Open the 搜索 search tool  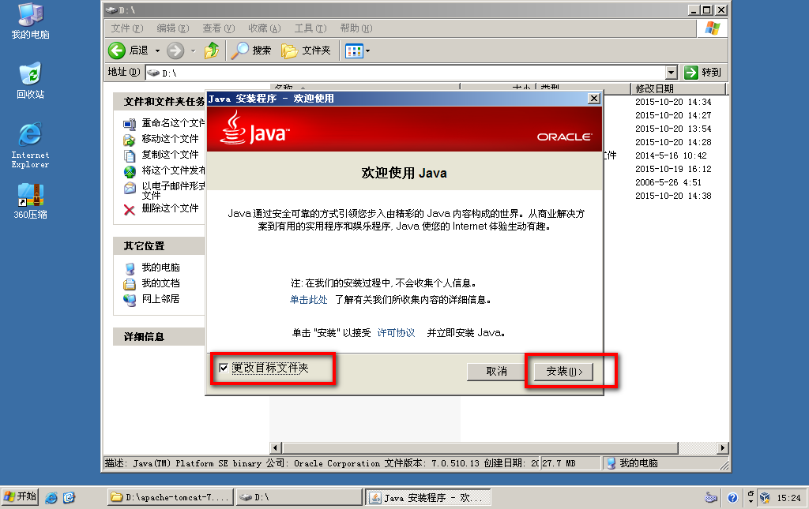click(x=250, y=51)
